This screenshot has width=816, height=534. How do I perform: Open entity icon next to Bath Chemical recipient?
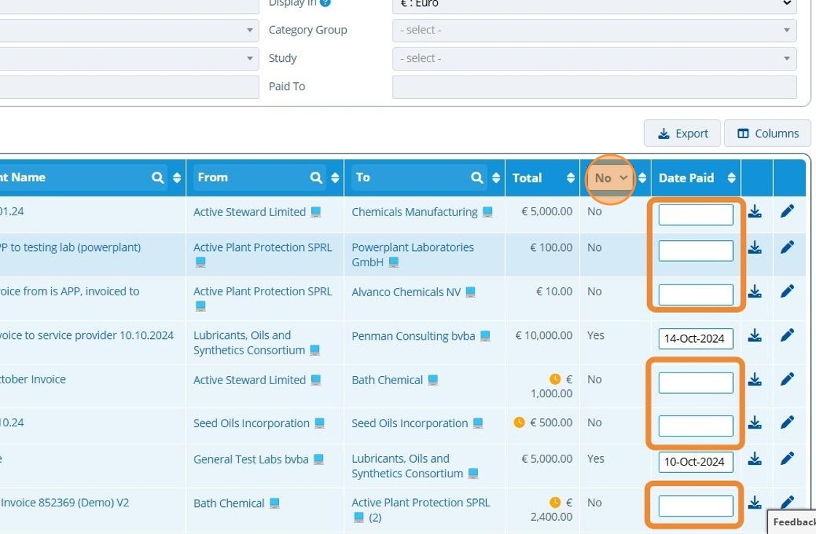point(433,380)
